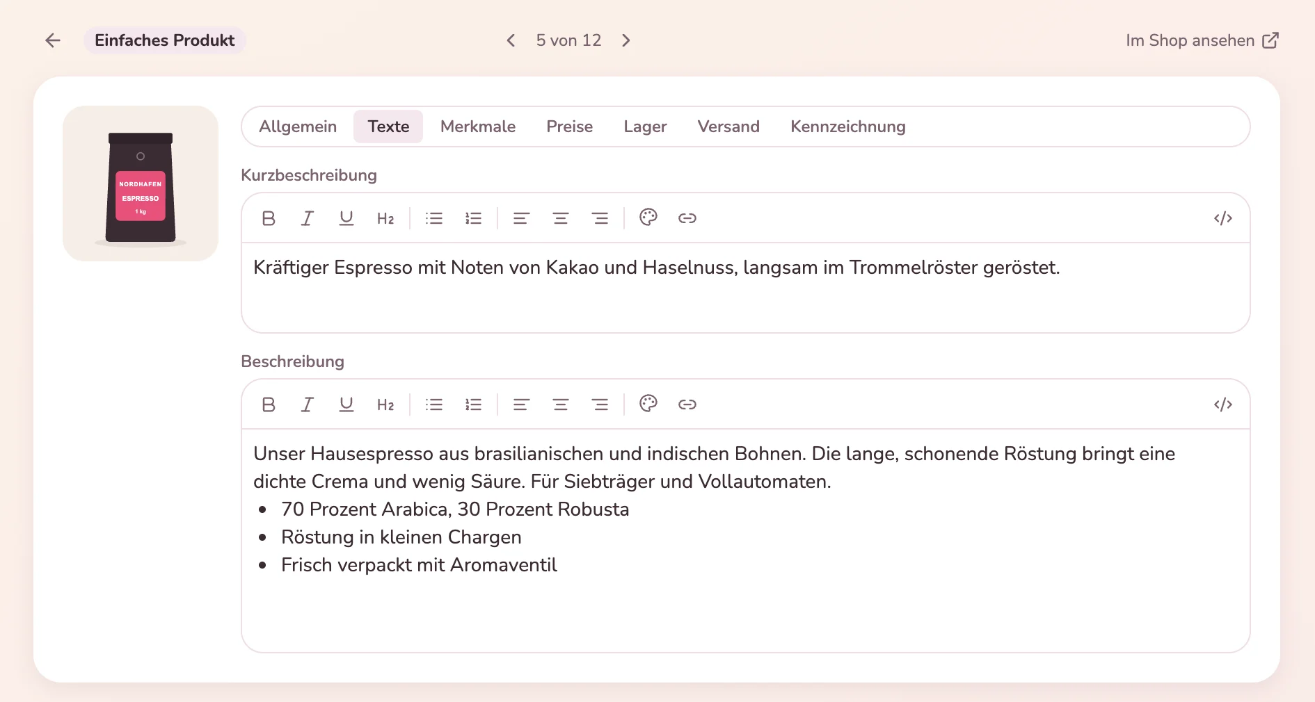The height and width of the screenshot is (702, 1315).
Task: Click the Nordhafen Espresso product image
Action: tap(141, 183)
